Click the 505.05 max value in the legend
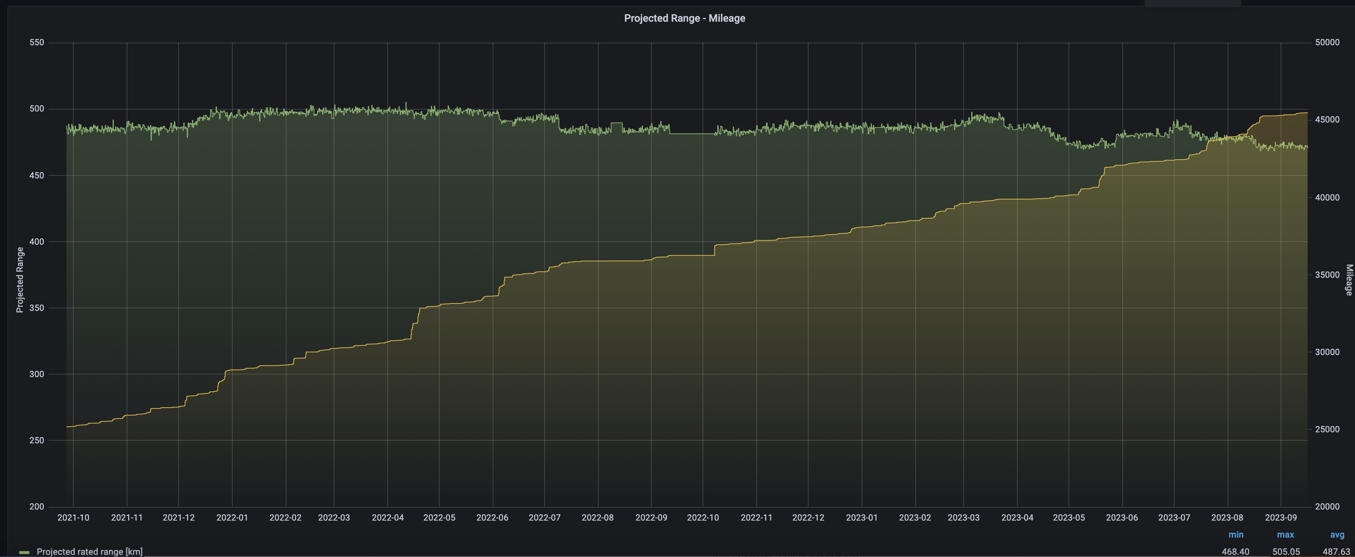The image size is (1355, 557). [x=1286, y=552]
